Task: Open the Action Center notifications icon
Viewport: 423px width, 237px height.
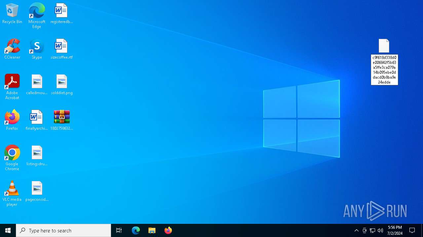Action: pyautogui.click(x=412, y=230)
